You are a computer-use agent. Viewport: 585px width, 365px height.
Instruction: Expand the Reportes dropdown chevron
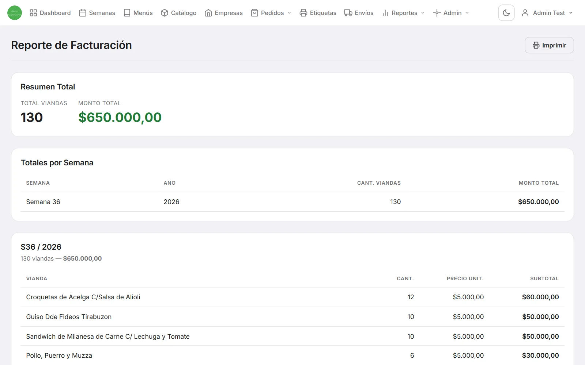tap(423, 13)
